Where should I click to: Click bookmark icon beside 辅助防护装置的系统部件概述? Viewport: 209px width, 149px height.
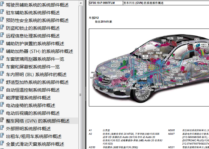coord(2,43)
